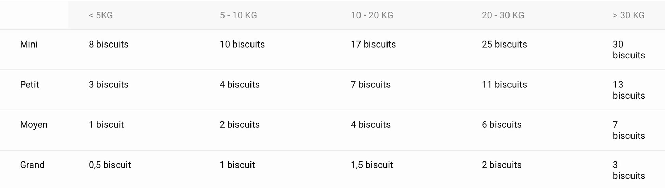Click the "20 - 30 KG" column header
The width and height of the screenshot is (665, 188).
(x=503, y=15)
